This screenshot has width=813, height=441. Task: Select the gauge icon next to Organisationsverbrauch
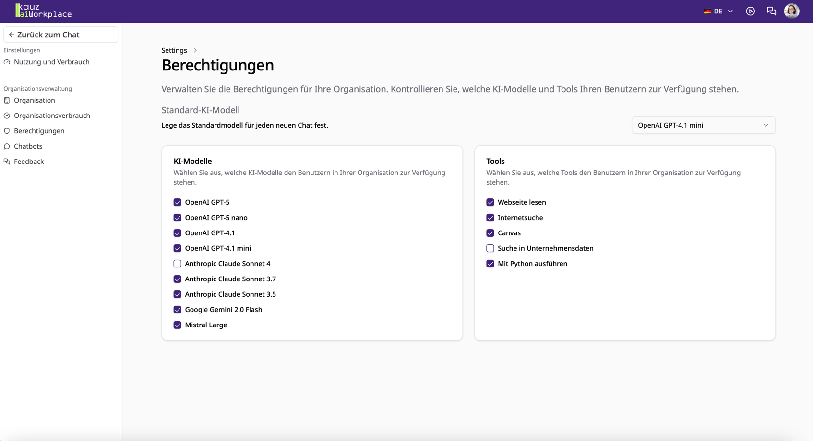click(7, 116)
